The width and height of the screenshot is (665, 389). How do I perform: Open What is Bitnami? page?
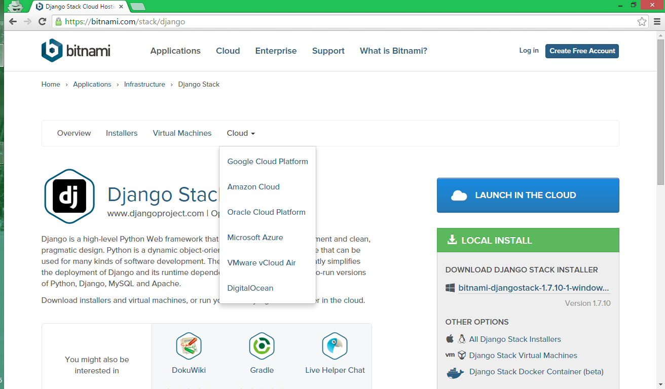[393, 51]
